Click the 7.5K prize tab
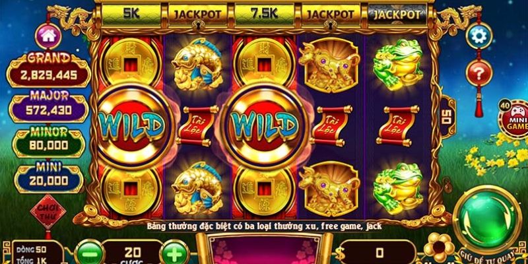 click(265, 14)
